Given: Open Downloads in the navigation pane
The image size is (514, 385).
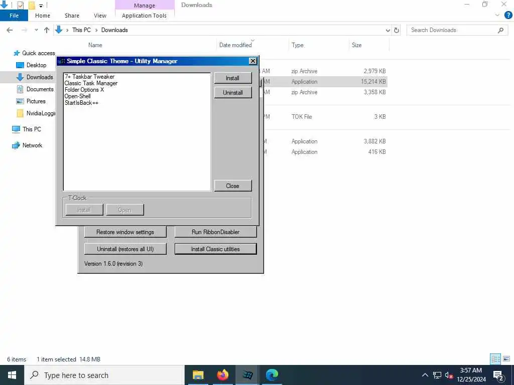Looking at the screenshot, I should coord(35,77).
